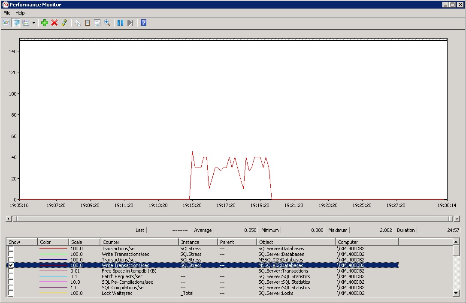Enable Show checkbox for Batch Requests/sec
The width and height of the screenshot is (466, 303).
11,276
